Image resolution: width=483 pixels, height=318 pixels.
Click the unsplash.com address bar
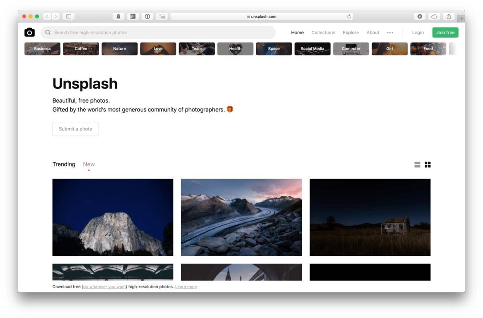(x=261, y=16)
